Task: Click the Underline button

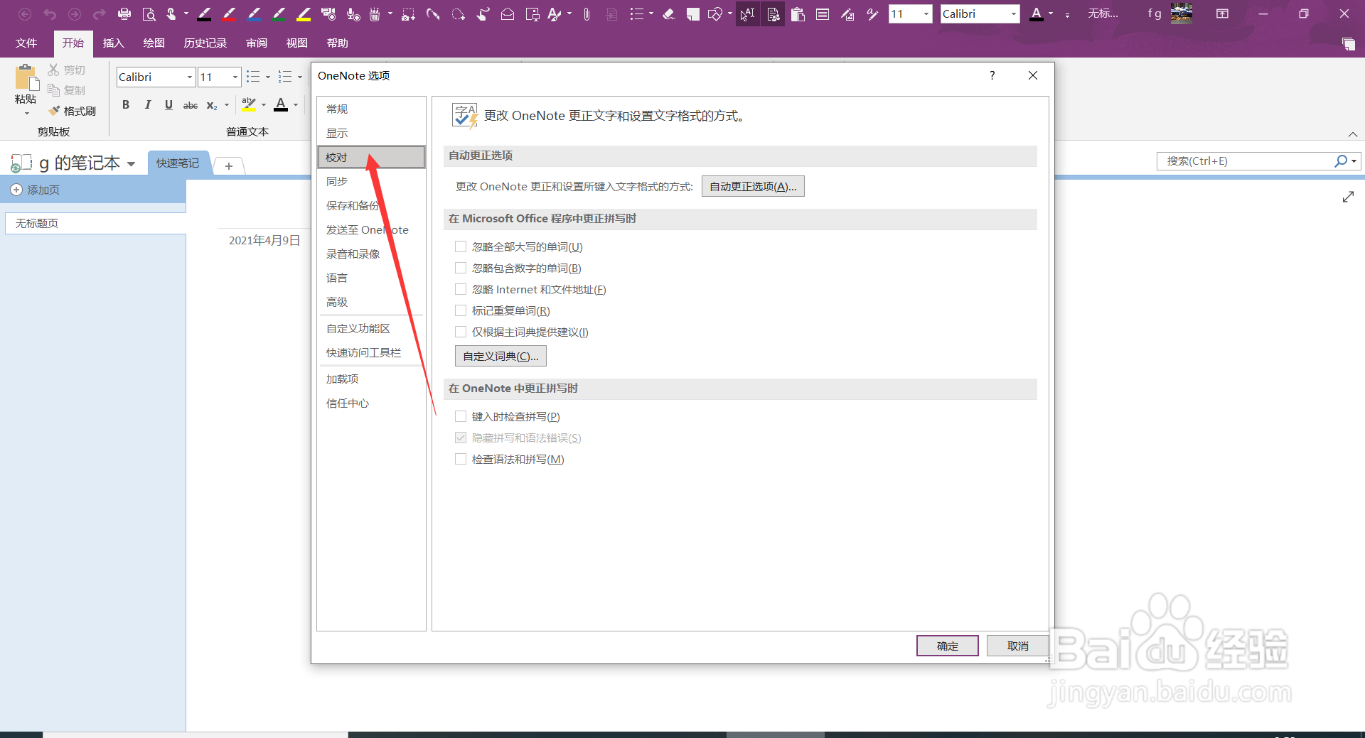Action: click(168, 105)
